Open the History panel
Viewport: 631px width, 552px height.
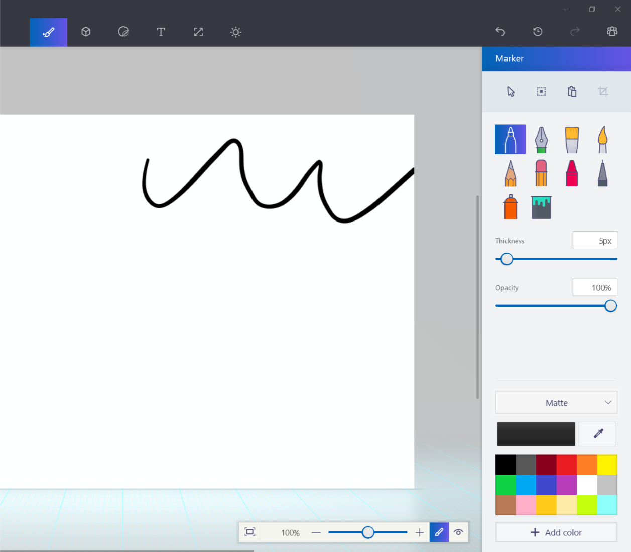tap(538, 32)
